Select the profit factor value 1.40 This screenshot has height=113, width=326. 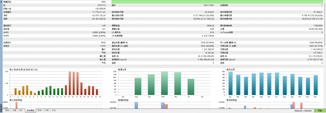point(104,26)
